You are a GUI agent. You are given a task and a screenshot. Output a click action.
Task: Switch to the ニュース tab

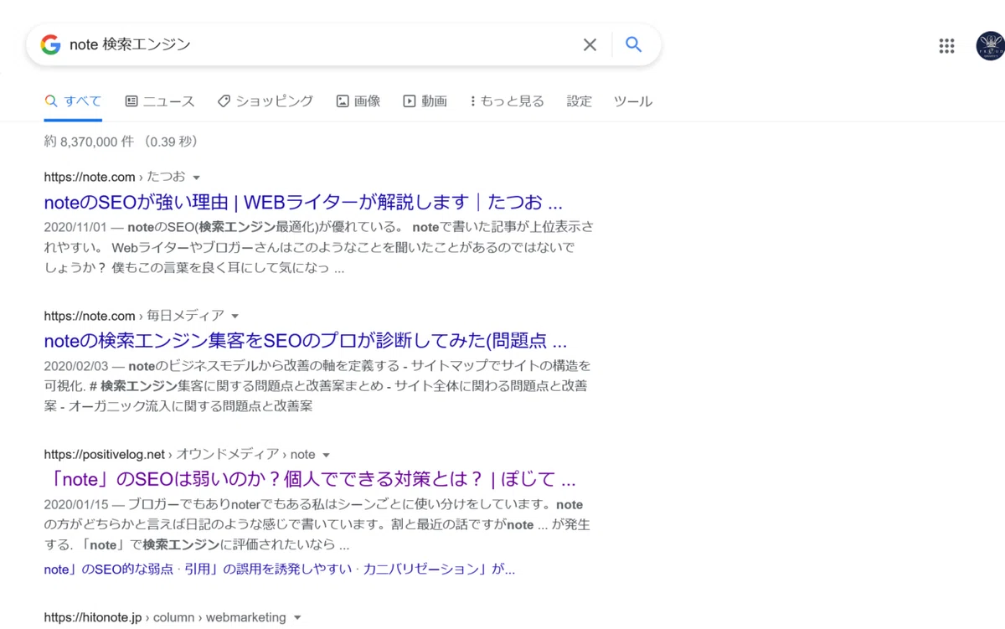click(159, 101)
